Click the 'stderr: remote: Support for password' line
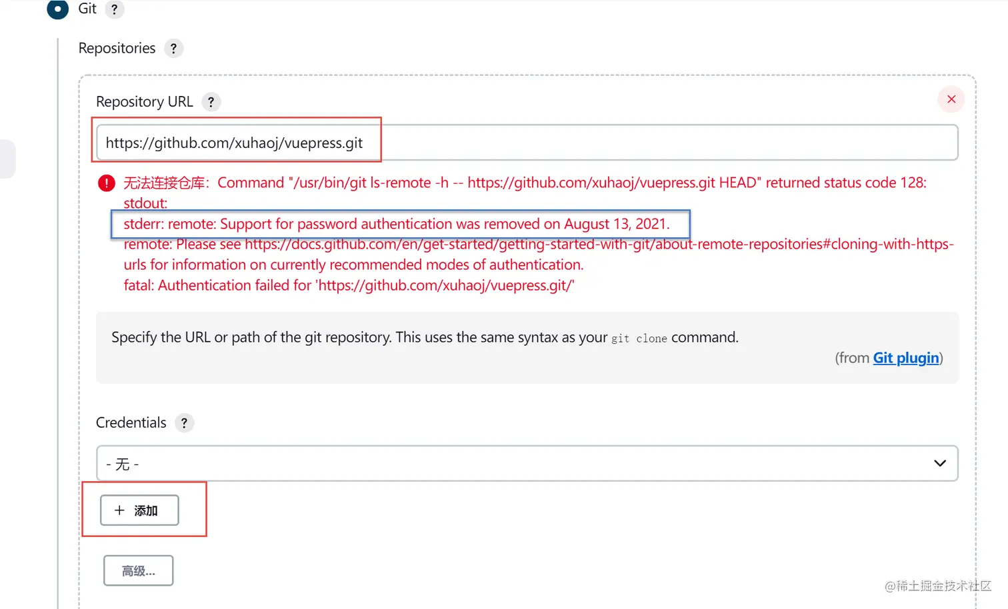The image size is (1008, 609). (397, 225)
